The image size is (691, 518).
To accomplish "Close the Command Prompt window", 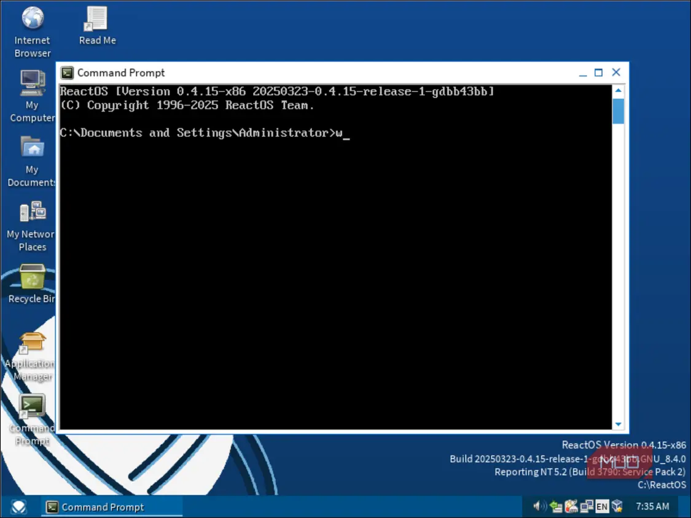I will pos(616,72).
